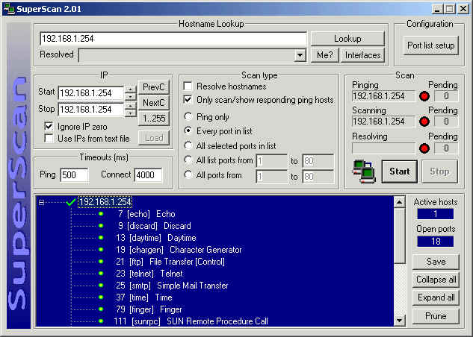The image size is (473, 337).
Task: Click the Hostname Lookup input field
Action: (173, 39)
